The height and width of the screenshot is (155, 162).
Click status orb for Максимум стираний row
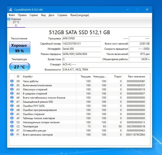12,89
